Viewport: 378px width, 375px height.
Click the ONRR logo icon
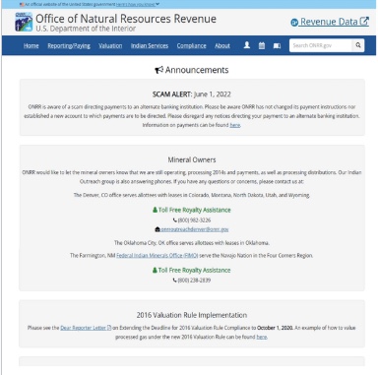[24, 22]
